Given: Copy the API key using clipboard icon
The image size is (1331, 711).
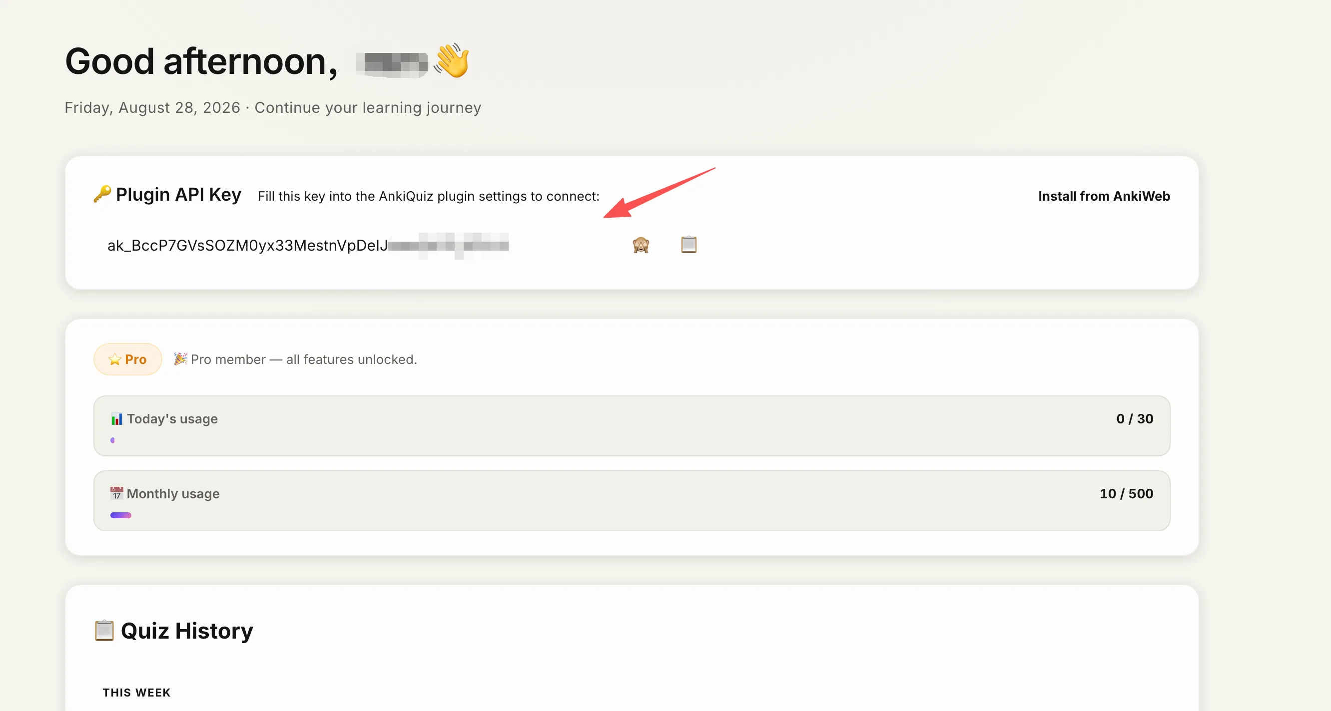Looking at the screenshot, I should pyautogui.click(x=689, y=244).
